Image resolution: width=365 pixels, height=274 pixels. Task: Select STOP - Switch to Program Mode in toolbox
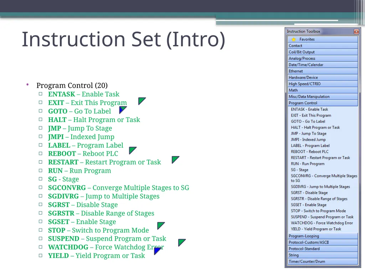pyautogui.click(x=318, y=211)
